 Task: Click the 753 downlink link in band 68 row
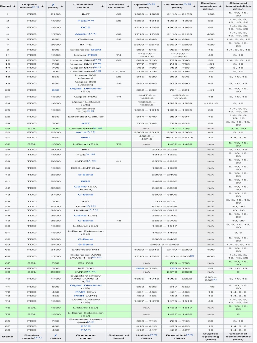point(173,268)
